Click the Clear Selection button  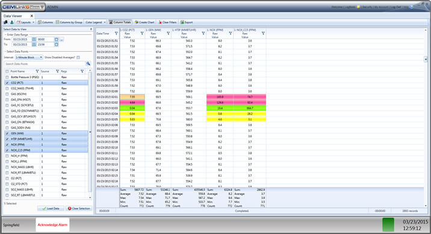pos(79,209)
